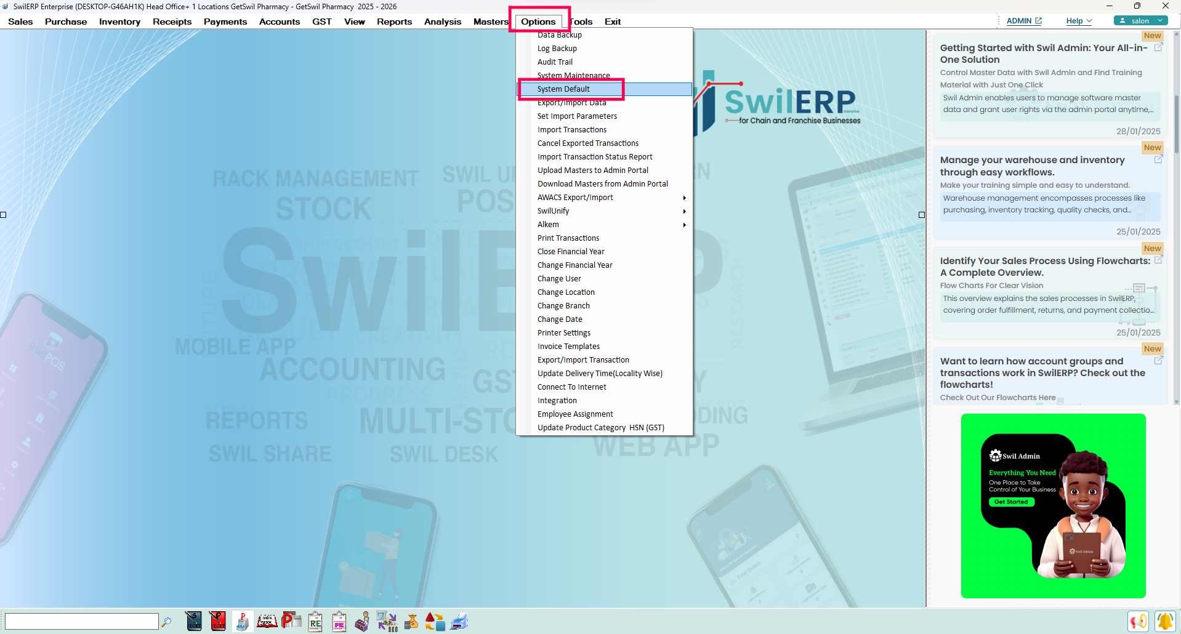Expand the SwilUnify submenu
The height and width of the screenshot is (634, 1181).
(604, 211)
